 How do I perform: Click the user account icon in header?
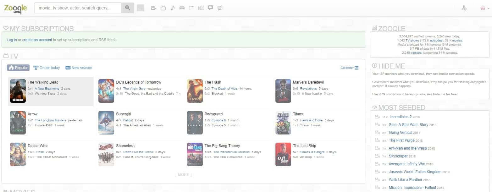pos(464,8)
